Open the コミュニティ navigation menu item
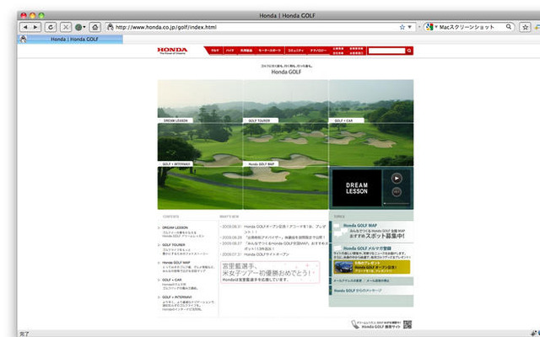Viewport: 540px width, 337px height. (296, 51)
